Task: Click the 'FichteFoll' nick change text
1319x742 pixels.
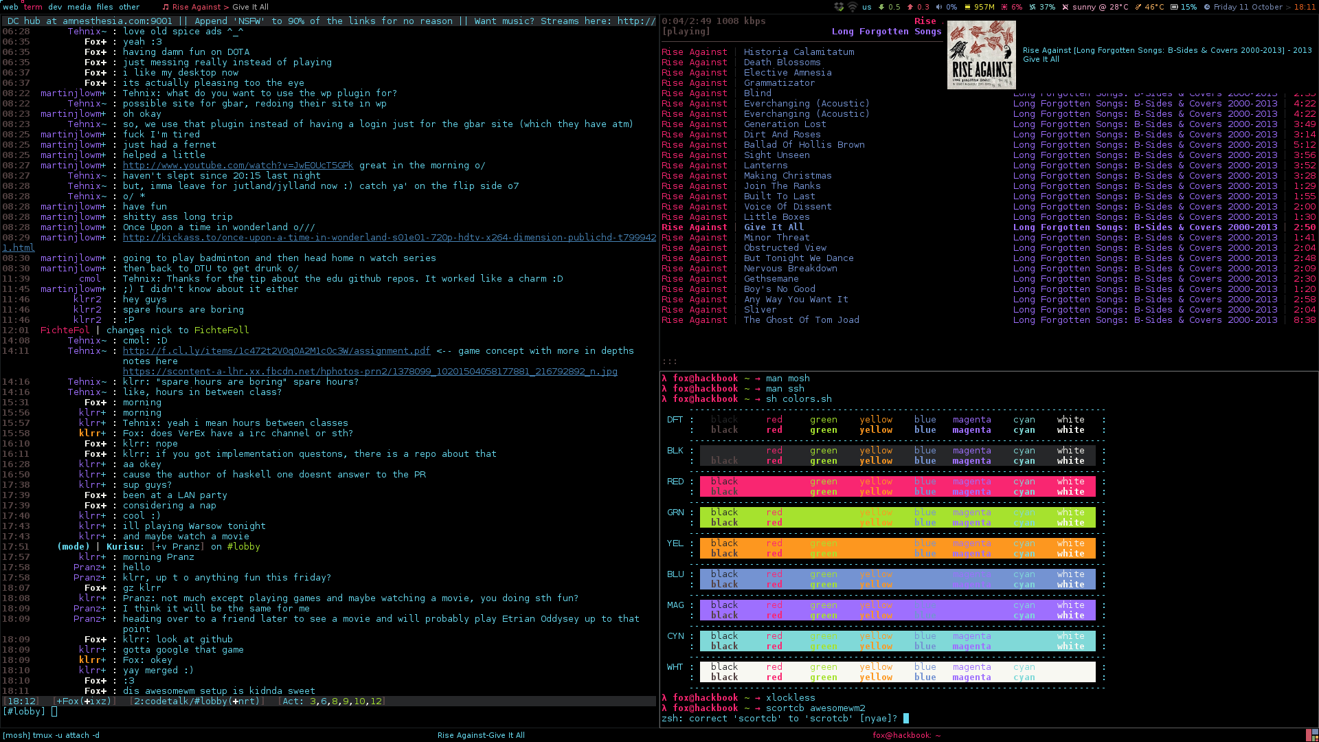Action: (221, 330)
